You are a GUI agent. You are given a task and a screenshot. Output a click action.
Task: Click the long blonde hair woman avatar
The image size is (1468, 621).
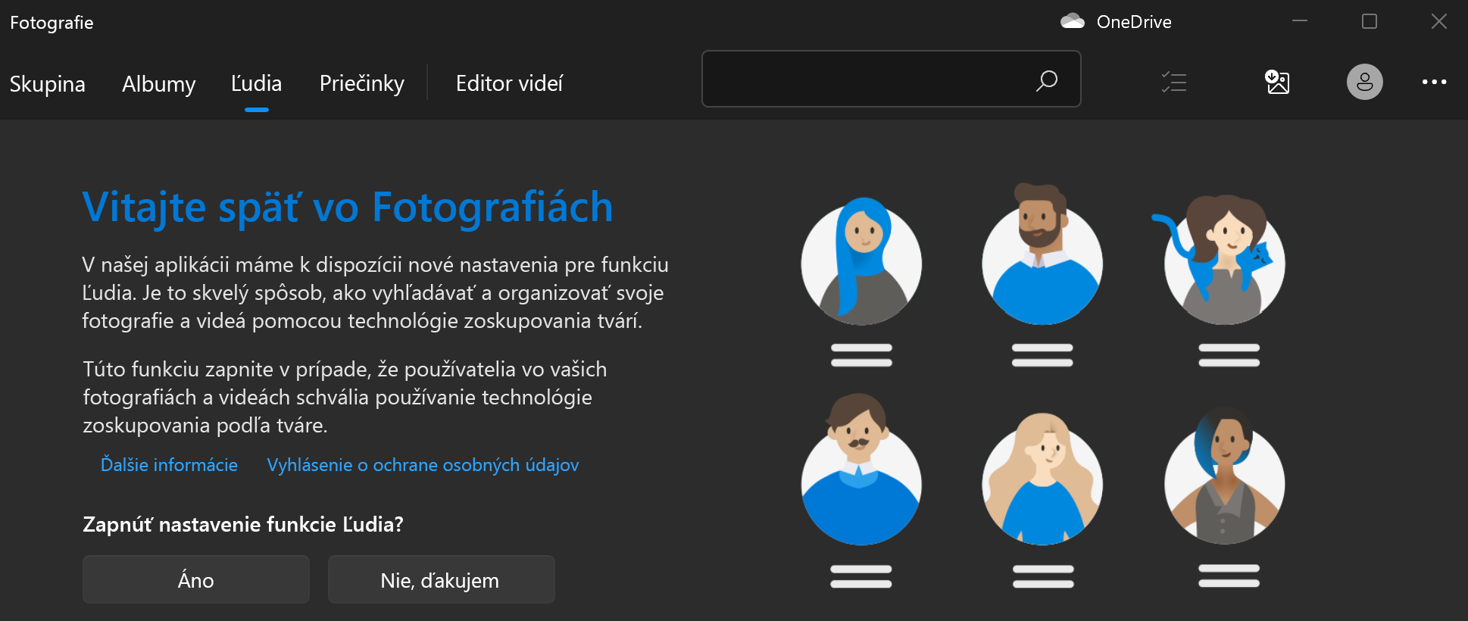(x=1042, y=479)
